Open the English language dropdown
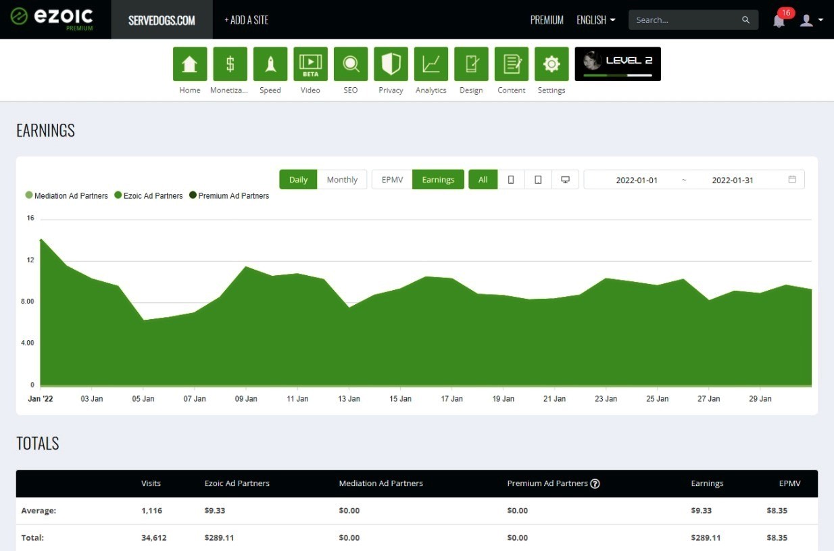 (595, 20)
